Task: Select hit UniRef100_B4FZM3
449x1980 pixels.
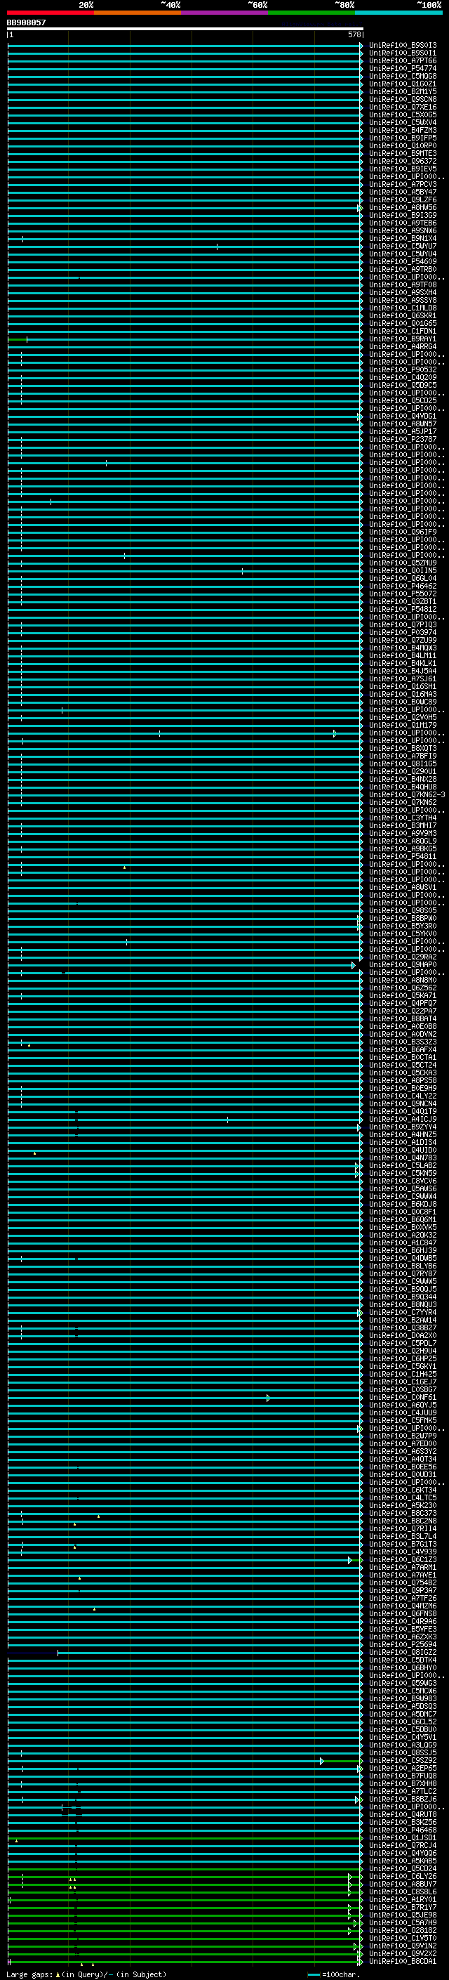Action: pyautogui.click(x=402, y=130)
